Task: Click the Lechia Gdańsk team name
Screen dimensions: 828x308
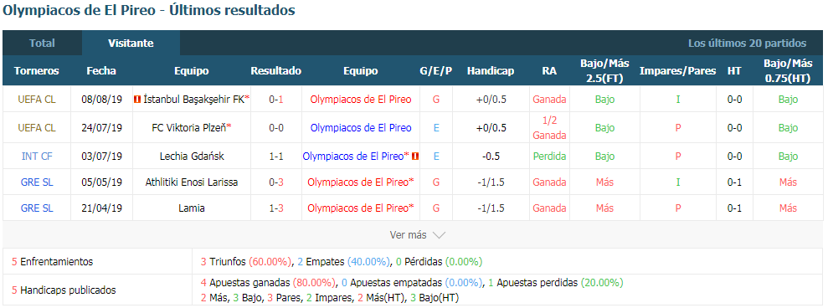Action: point(192,157)
